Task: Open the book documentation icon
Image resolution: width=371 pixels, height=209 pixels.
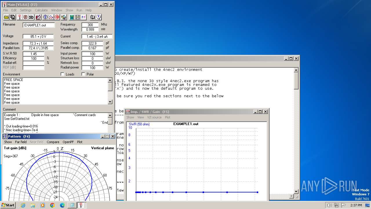Action: click(92, 17)
